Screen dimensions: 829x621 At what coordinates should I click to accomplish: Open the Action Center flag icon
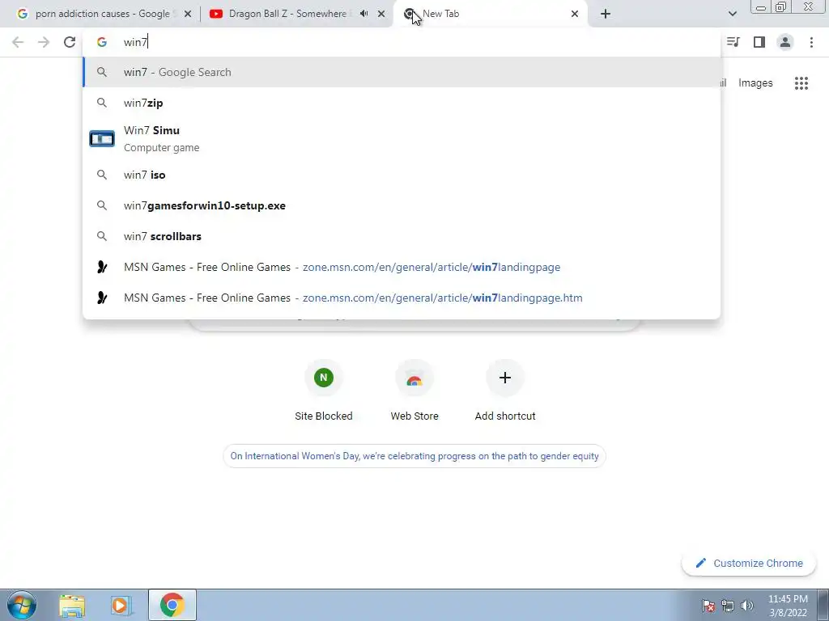pyautogui.click(x=708, y=606)
